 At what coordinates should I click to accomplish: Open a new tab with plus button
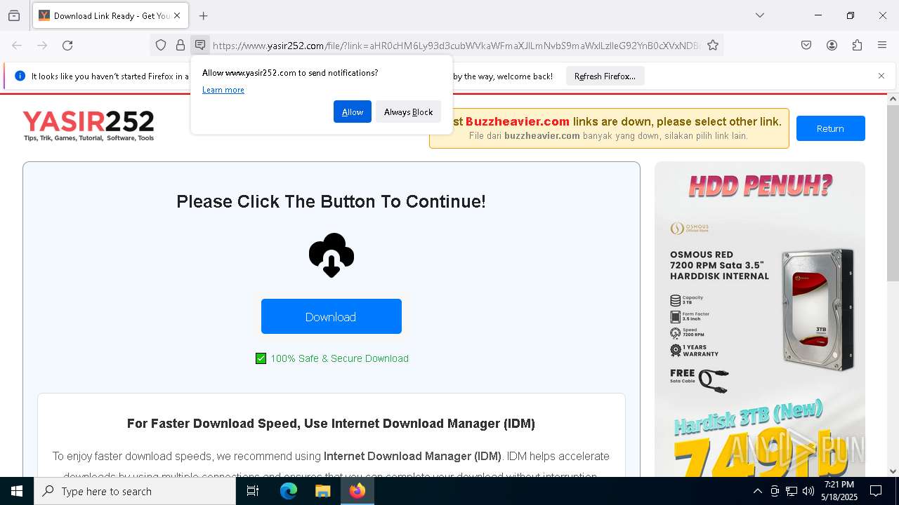(x=204, y=15)
